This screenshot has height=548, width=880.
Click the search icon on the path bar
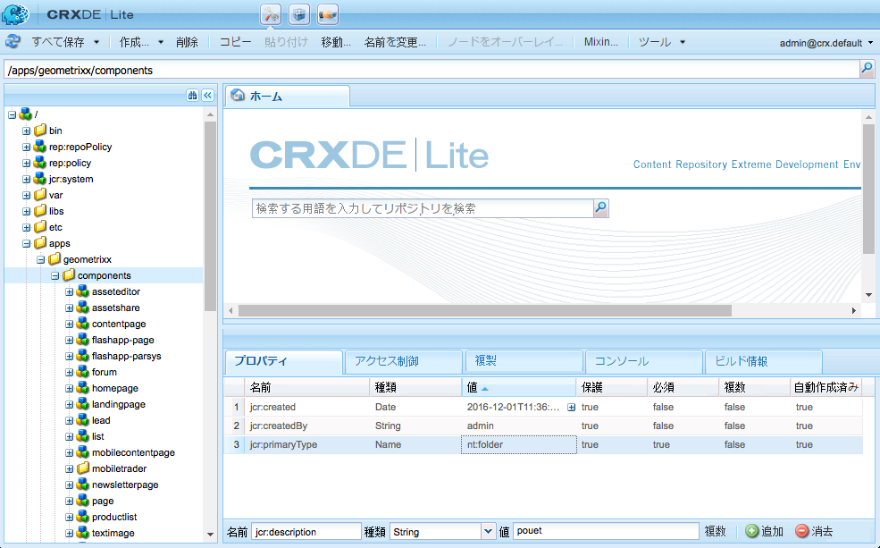tap(867, 69)
